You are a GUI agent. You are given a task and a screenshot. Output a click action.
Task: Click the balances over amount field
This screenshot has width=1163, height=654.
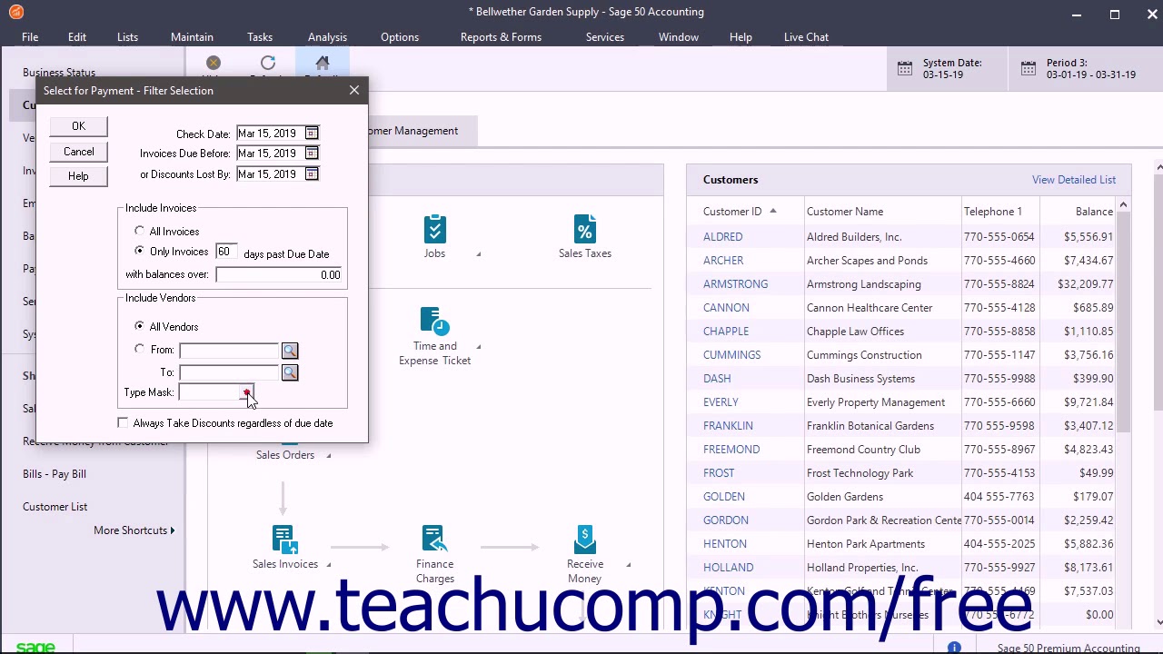(278, 275)
